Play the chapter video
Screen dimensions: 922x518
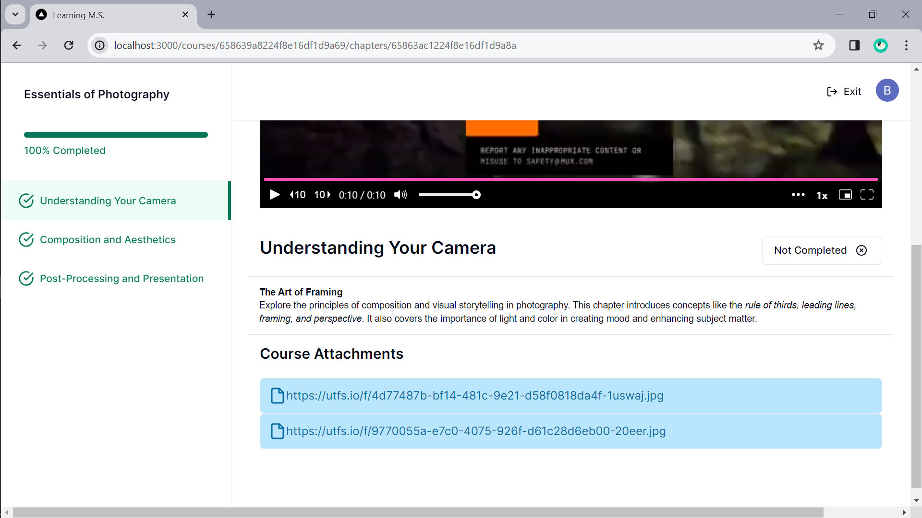(x=275, y=195)
